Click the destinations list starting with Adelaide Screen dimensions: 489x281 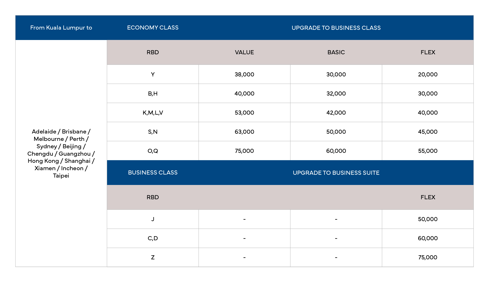(x=61, y=153)
